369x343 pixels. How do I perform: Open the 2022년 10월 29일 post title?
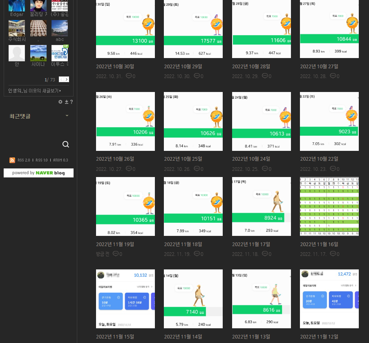pos(183,67)
